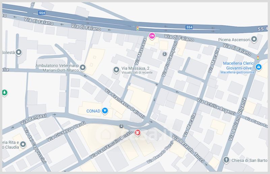Image resolution: width=270 pixels, height=174 pixels.
Task: Click the Picena Ascensori location pin
Action: coord(254,40)
